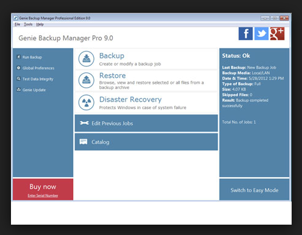Click the Test Data Integrity magnifier icon
Image resolution: width=302 pixels, height=235 pixels.
click(18, 79)
